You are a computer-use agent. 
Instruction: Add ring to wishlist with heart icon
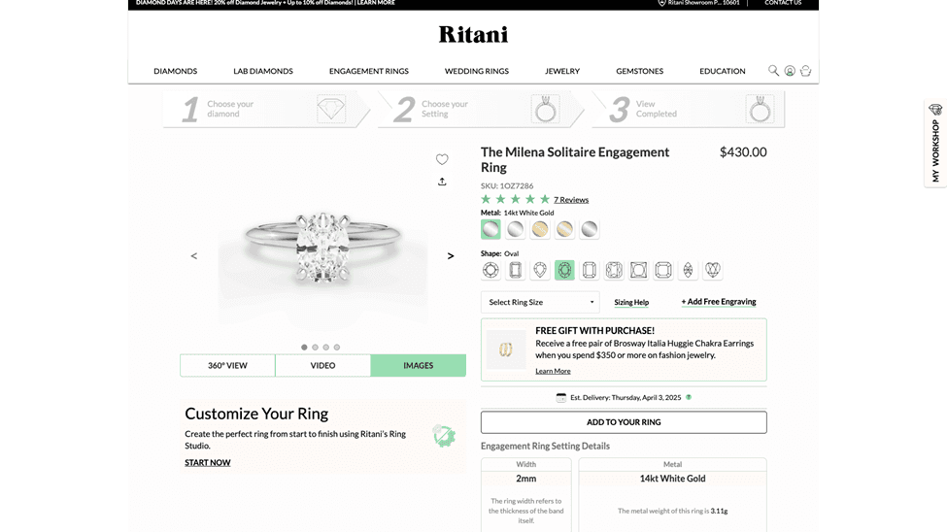click(x=442, y=159)
